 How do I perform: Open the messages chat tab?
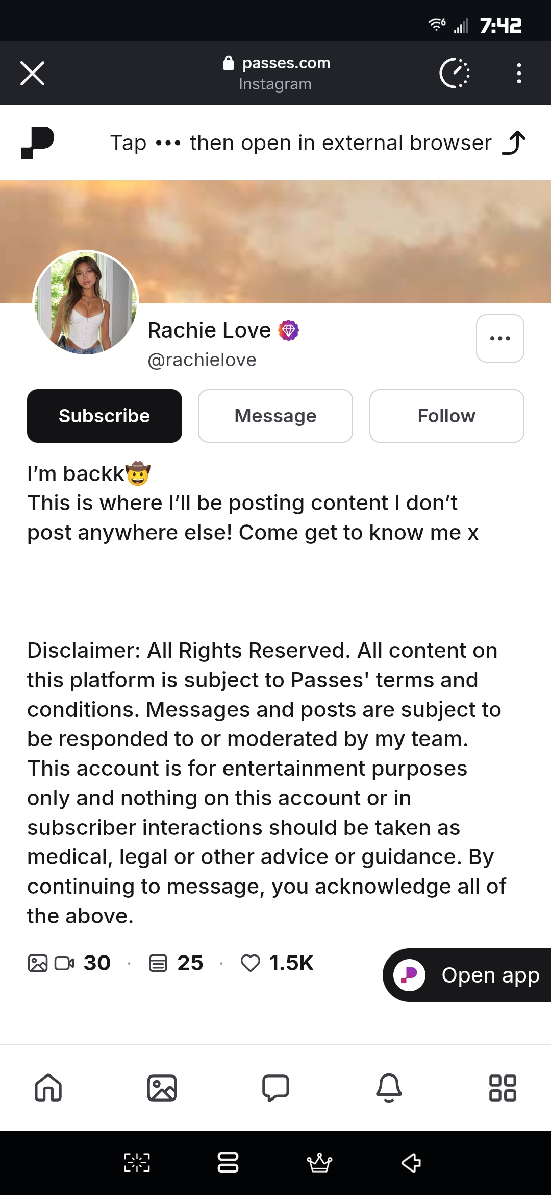[x=275, y=1087]
